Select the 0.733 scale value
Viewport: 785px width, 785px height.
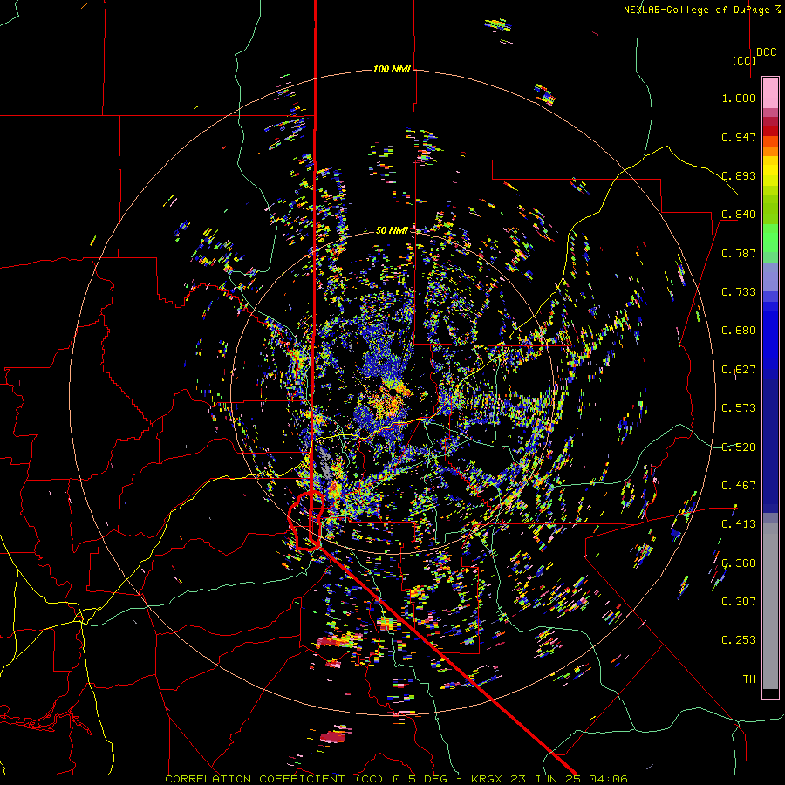(x=739, y=292)
